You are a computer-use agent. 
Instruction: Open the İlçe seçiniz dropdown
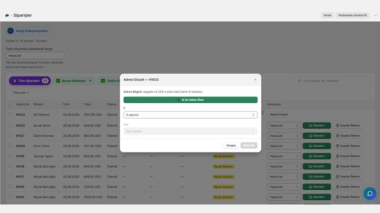[x=190, y=131]
